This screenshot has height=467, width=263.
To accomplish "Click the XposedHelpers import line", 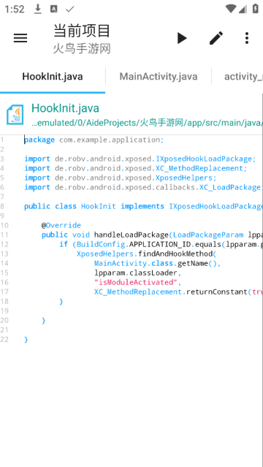I will pos(120,178).
